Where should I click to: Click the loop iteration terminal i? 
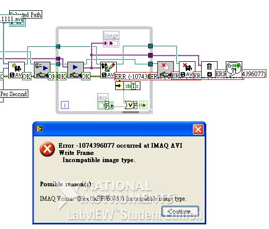65,105
